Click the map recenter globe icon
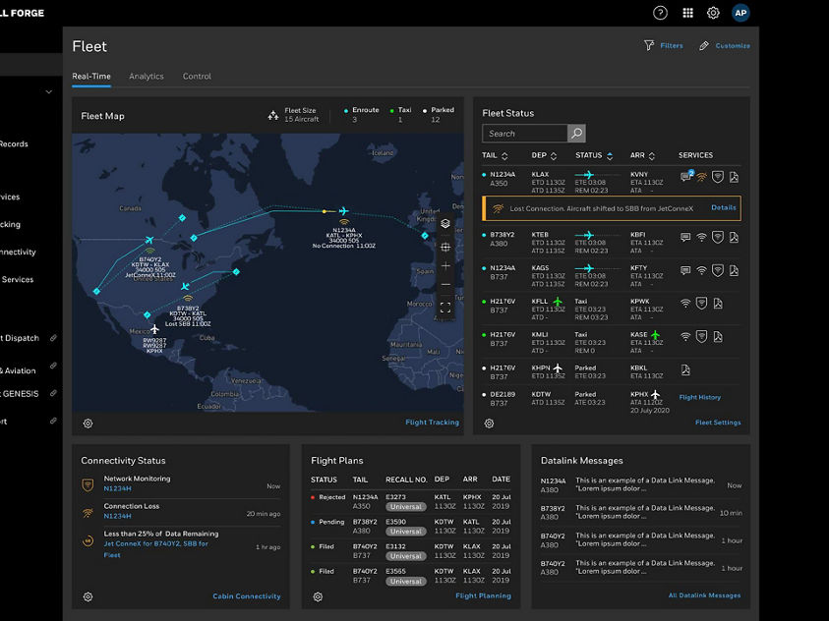 [x=445, y=247]
